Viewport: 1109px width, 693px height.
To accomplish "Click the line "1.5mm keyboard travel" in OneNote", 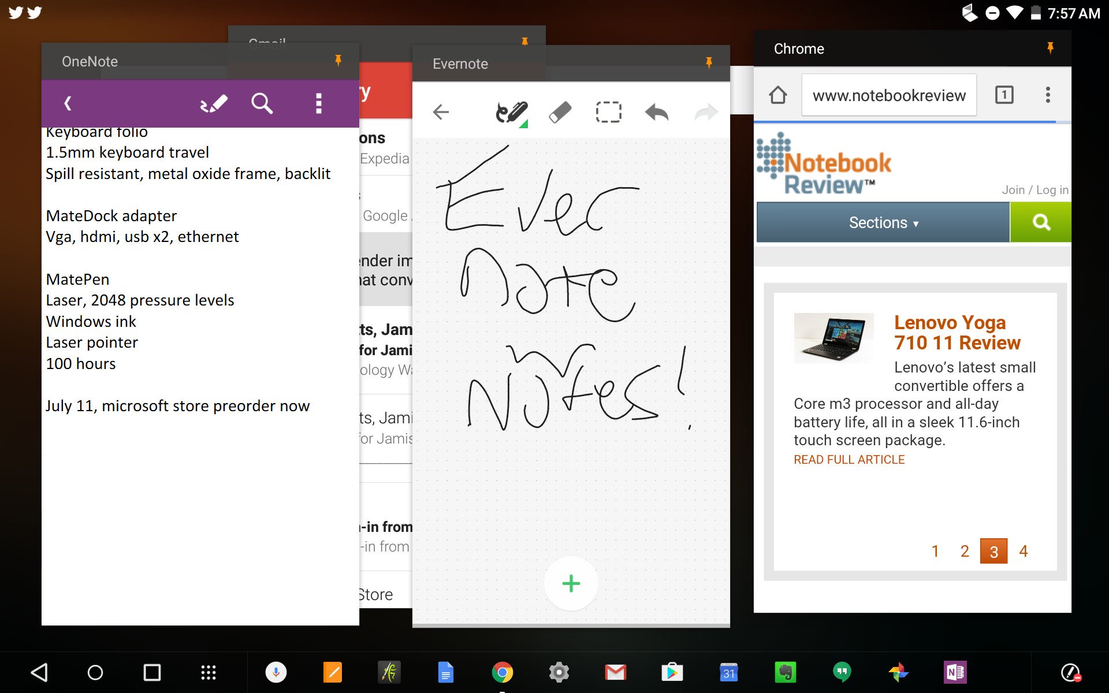I will point(128,152).
